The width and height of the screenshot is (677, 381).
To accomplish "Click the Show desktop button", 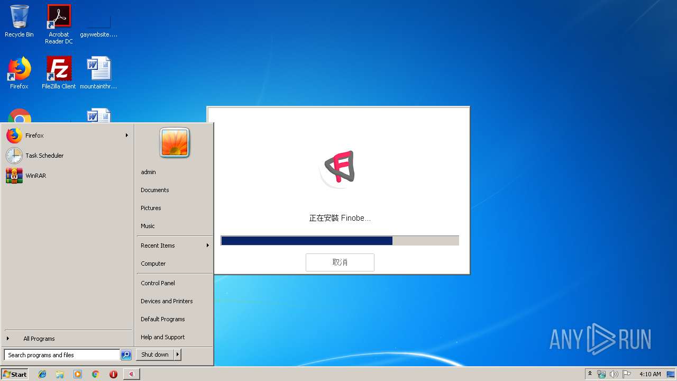I will click(x=671, y=374).
